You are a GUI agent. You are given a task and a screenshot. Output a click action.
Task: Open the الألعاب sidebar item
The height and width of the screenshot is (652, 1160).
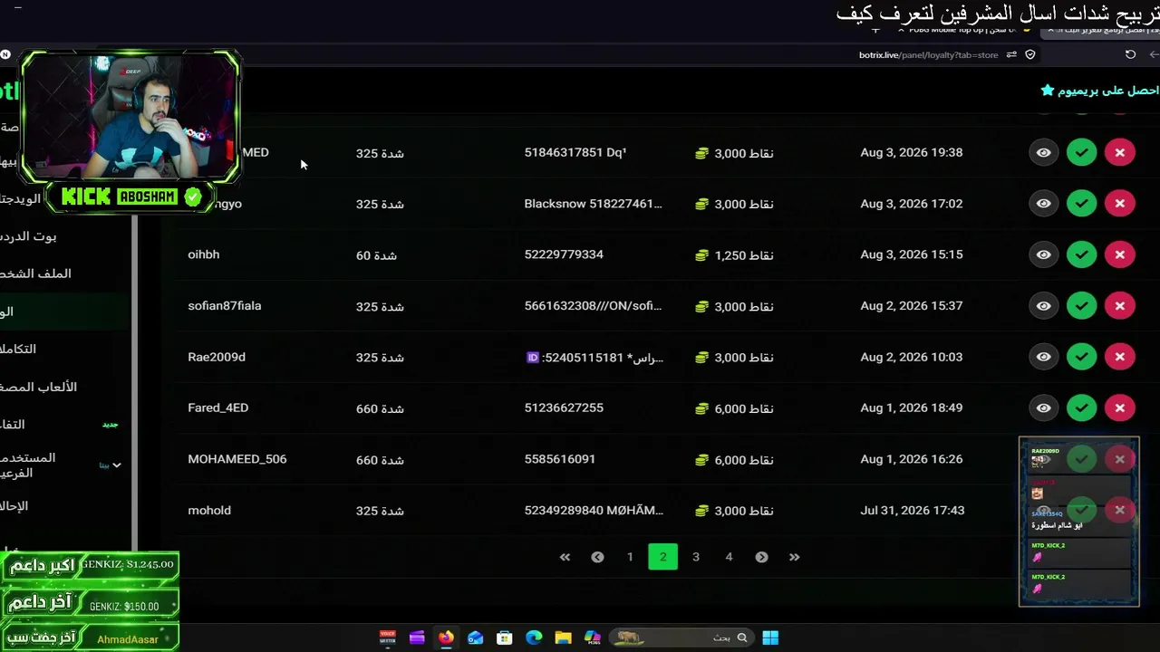(x=38, y=387)
